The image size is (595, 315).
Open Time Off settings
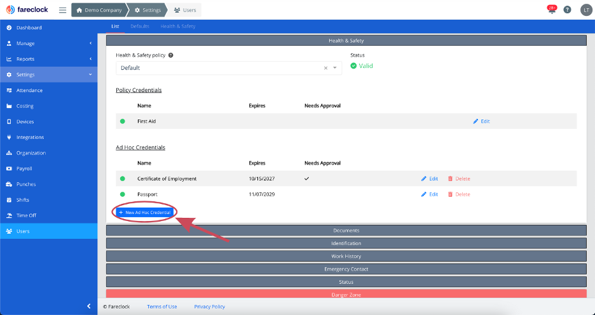[48, 215]
